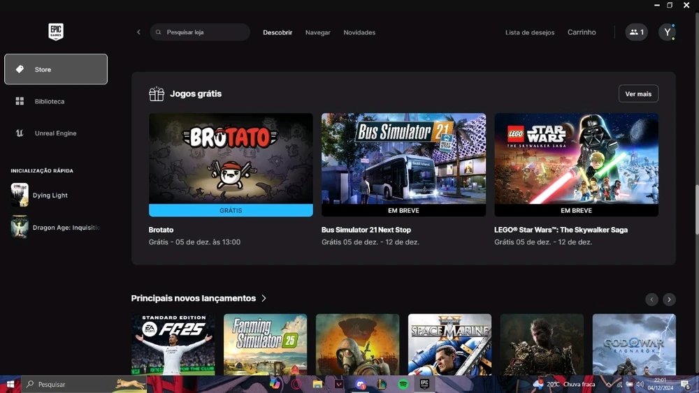Screen dimensions: 699x393
Task: Open Spotify from the Windows taskbar
Action: point(403,384)
